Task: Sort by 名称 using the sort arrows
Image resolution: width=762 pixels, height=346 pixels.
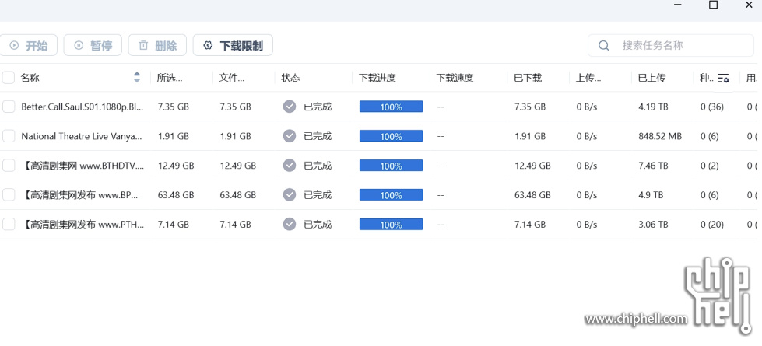Action: point(137,78)
